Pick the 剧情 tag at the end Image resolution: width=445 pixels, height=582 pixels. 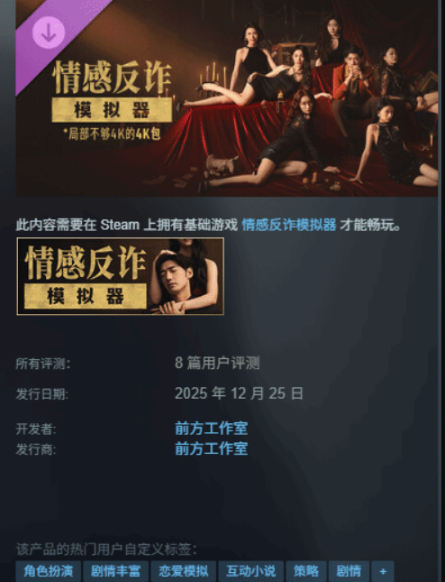click(x=349, y=571)
